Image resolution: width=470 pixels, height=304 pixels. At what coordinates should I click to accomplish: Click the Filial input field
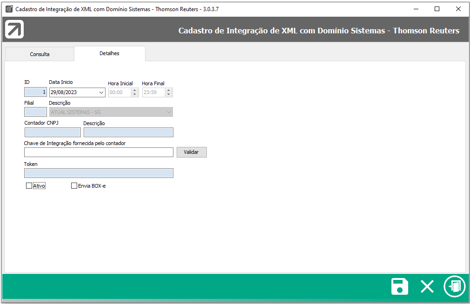[x=35, y=112]
